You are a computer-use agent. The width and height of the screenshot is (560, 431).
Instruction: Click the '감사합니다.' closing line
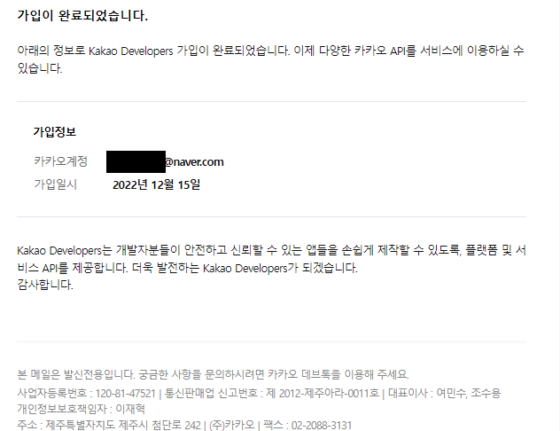(x=45, y=285)
